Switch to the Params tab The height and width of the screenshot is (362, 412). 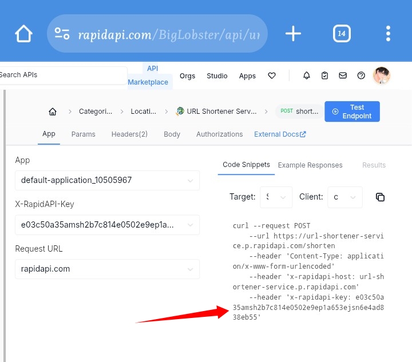[84, 134]
